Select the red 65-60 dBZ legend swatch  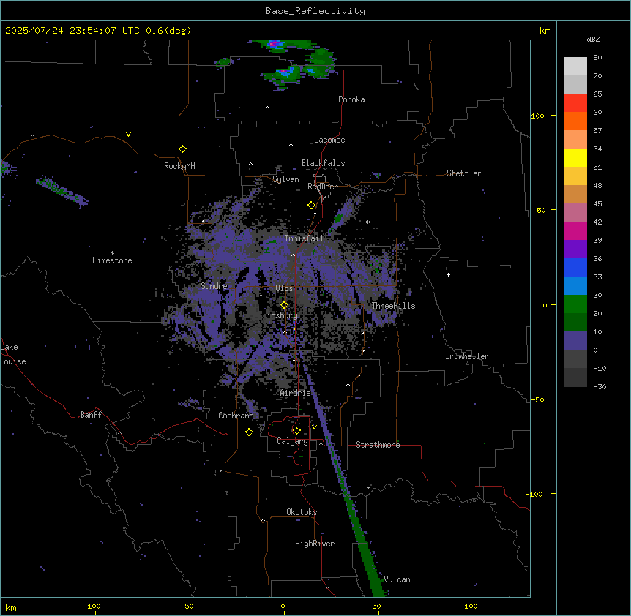[575, 103]
